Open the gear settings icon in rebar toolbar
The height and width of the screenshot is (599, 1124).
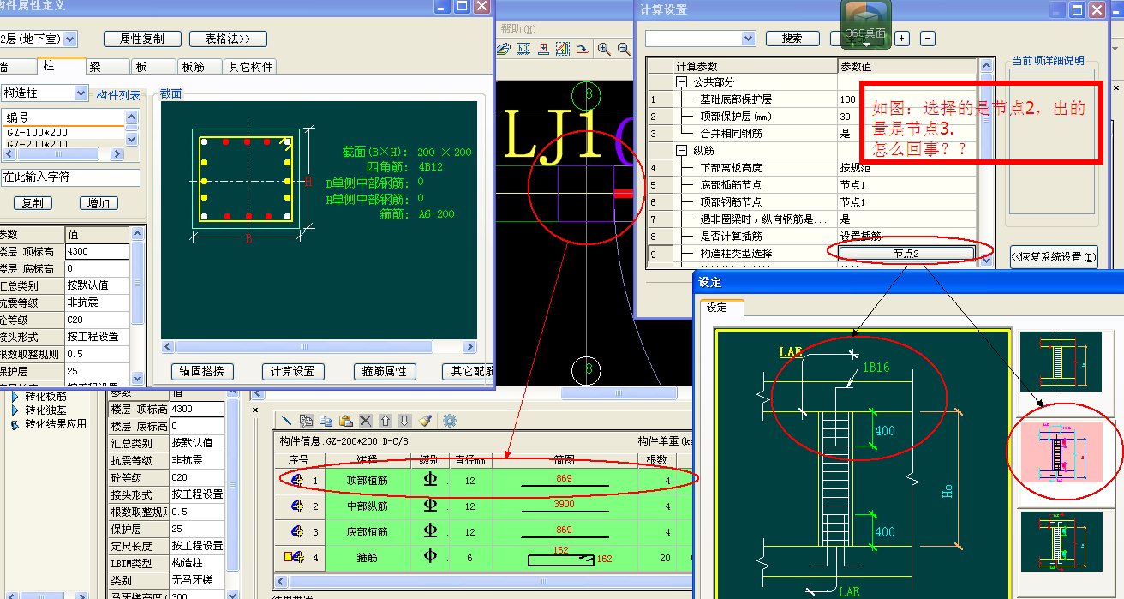point(450,421)
